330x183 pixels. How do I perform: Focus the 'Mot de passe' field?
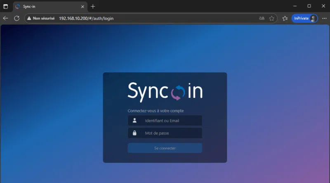pos(172,133)
